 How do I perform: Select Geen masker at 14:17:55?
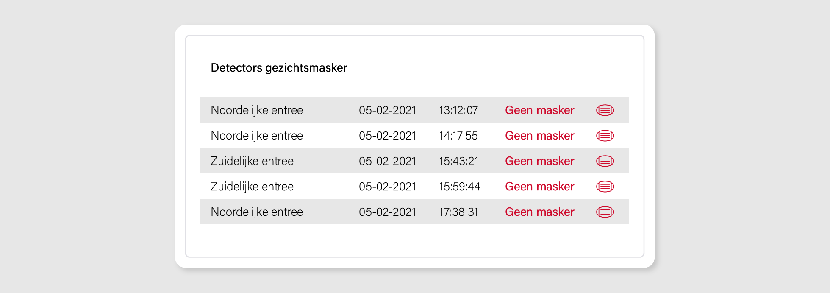(x=539, y=136)
